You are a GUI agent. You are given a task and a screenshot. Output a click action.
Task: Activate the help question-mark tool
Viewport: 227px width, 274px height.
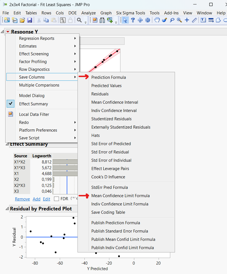point(133,20)
